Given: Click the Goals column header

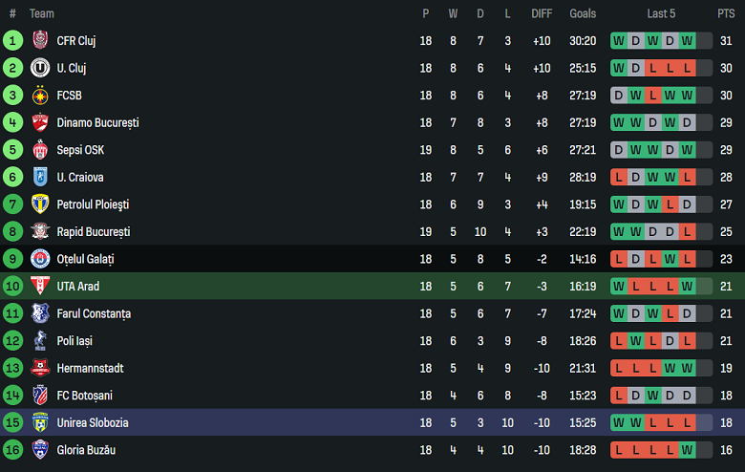Looking at the screenshot, I should 583,13.
